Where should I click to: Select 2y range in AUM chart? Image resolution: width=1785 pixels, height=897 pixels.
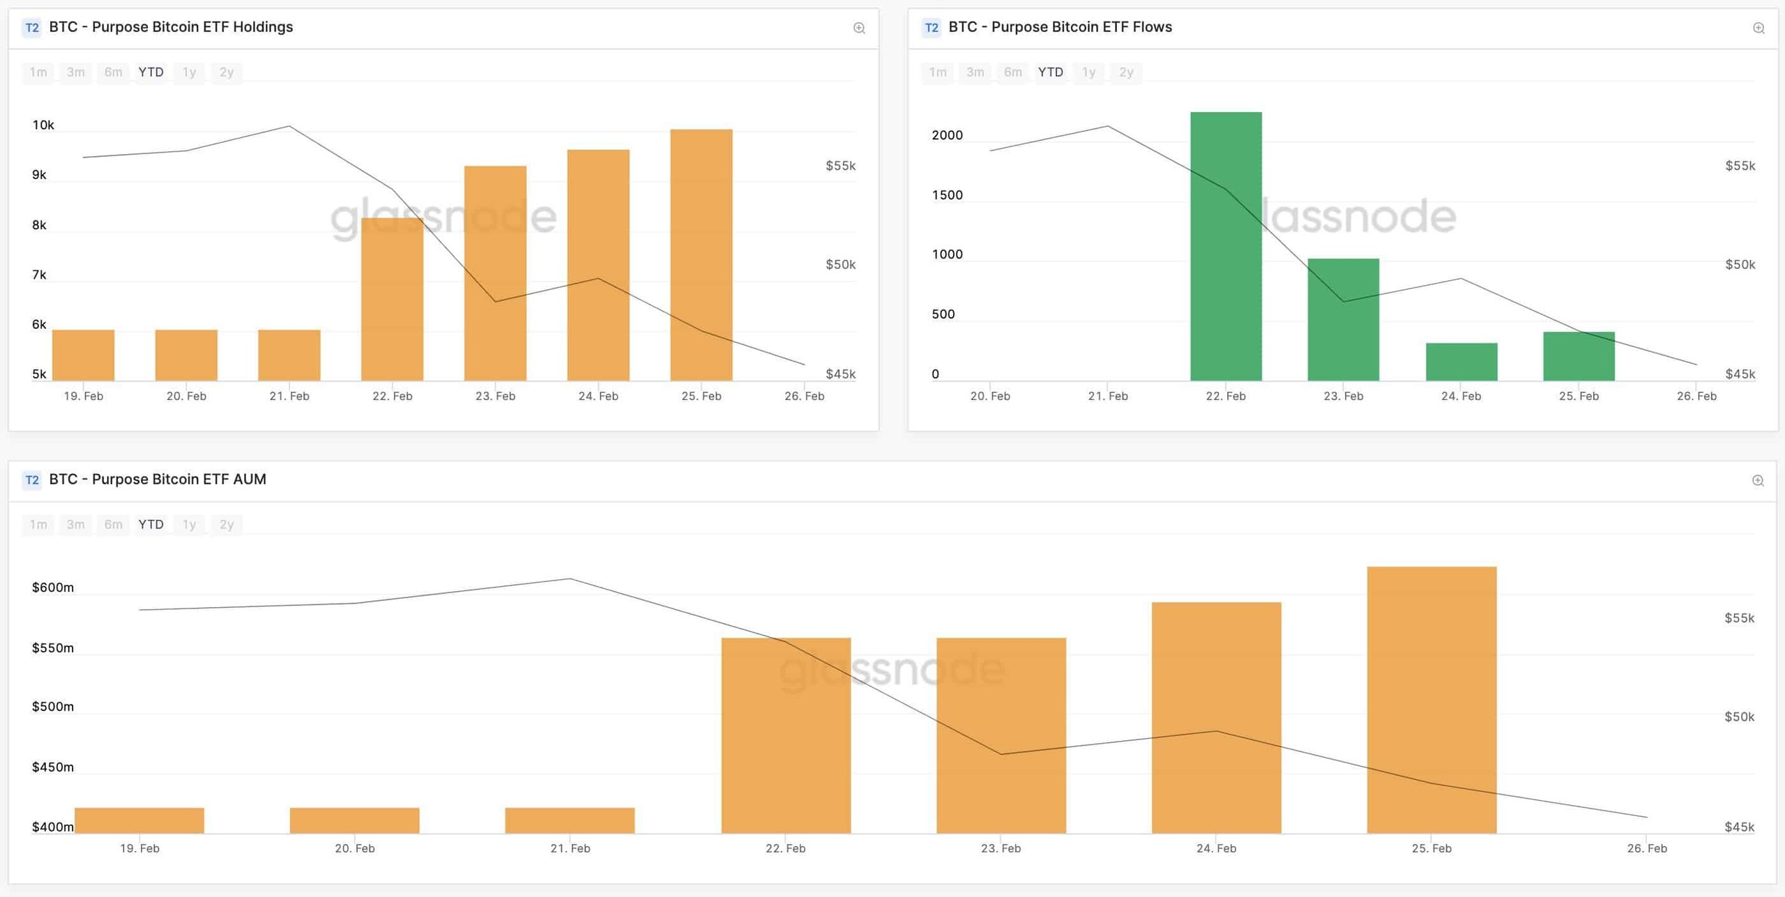coord(227,525)
